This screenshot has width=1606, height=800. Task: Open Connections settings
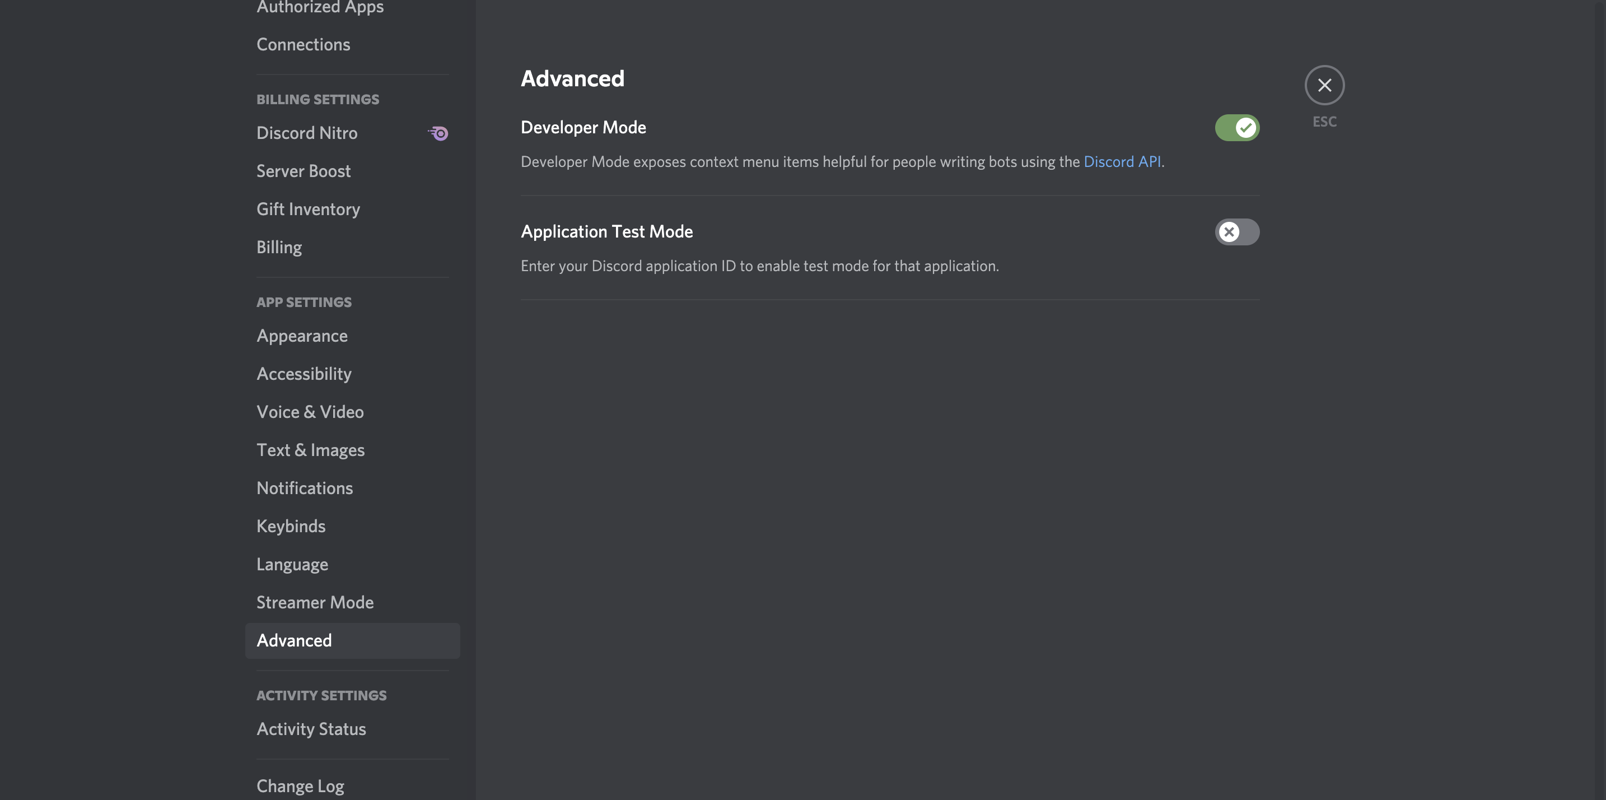tap(303, 44)
